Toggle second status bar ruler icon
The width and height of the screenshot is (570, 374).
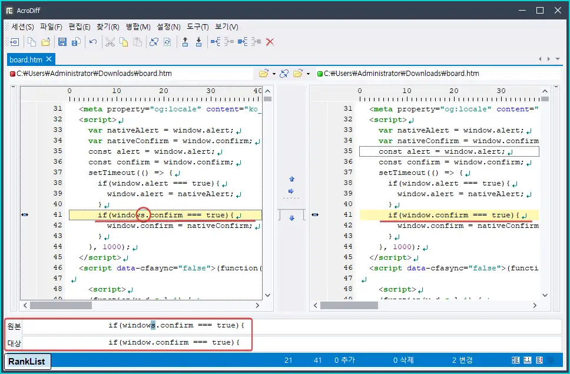pyautogui.click(x=528, y=360)
